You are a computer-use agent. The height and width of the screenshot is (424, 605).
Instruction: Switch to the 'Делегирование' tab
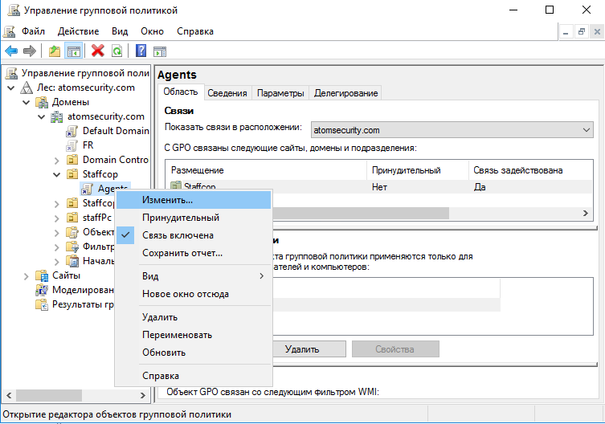(345, 93)
